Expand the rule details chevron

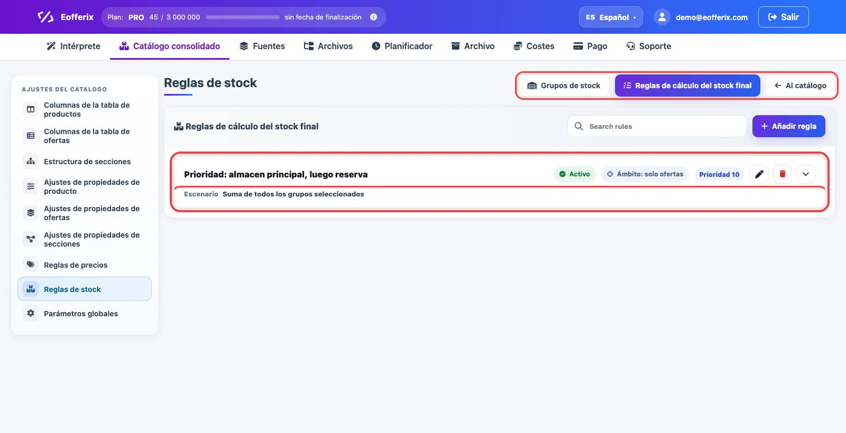coord(806,174)
